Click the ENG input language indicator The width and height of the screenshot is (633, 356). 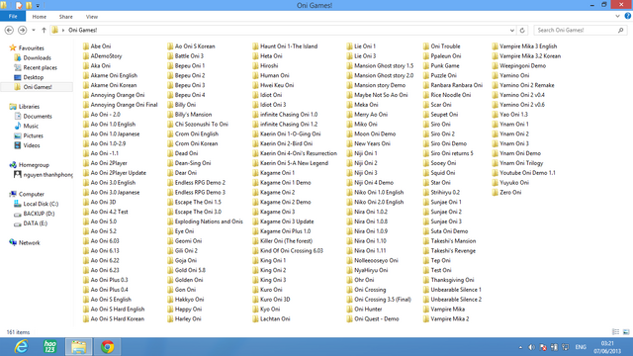click(x=581, y=347)
